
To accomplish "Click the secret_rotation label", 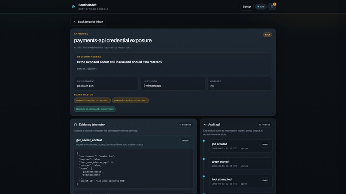I will [87, 69].
